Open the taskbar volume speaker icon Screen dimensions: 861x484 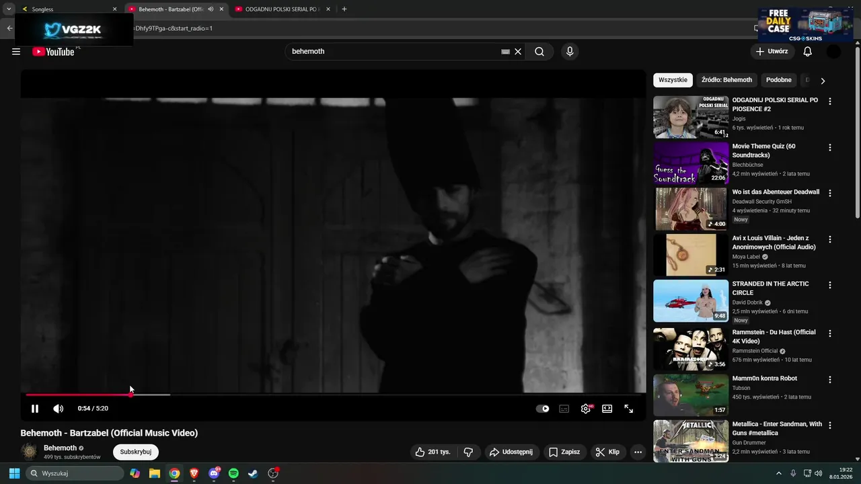[x=818, y=473]
